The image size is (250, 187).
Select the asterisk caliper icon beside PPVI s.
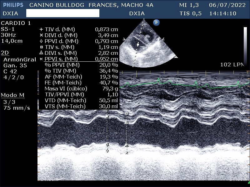41,59
